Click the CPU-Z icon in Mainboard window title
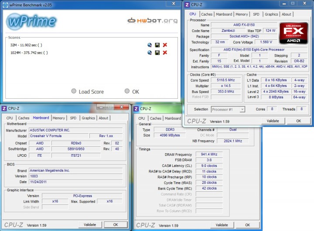 [4, 108]
